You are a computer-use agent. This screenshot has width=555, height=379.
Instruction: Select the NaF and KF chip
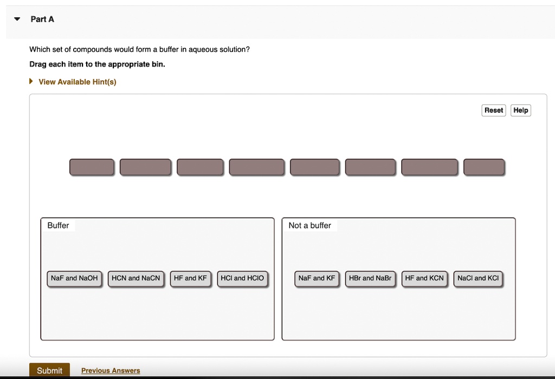pos(317,278)
